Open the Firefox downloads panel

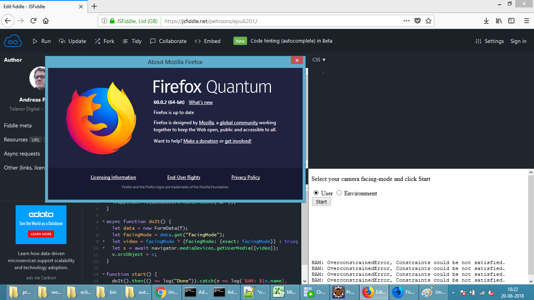[x=486, y=21]
